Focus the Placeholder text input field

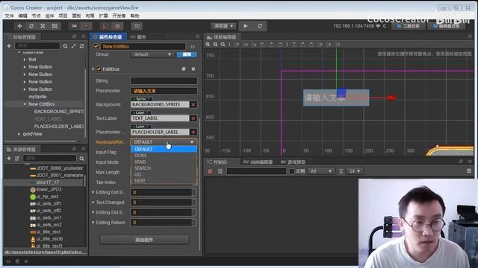coord(164,91)
